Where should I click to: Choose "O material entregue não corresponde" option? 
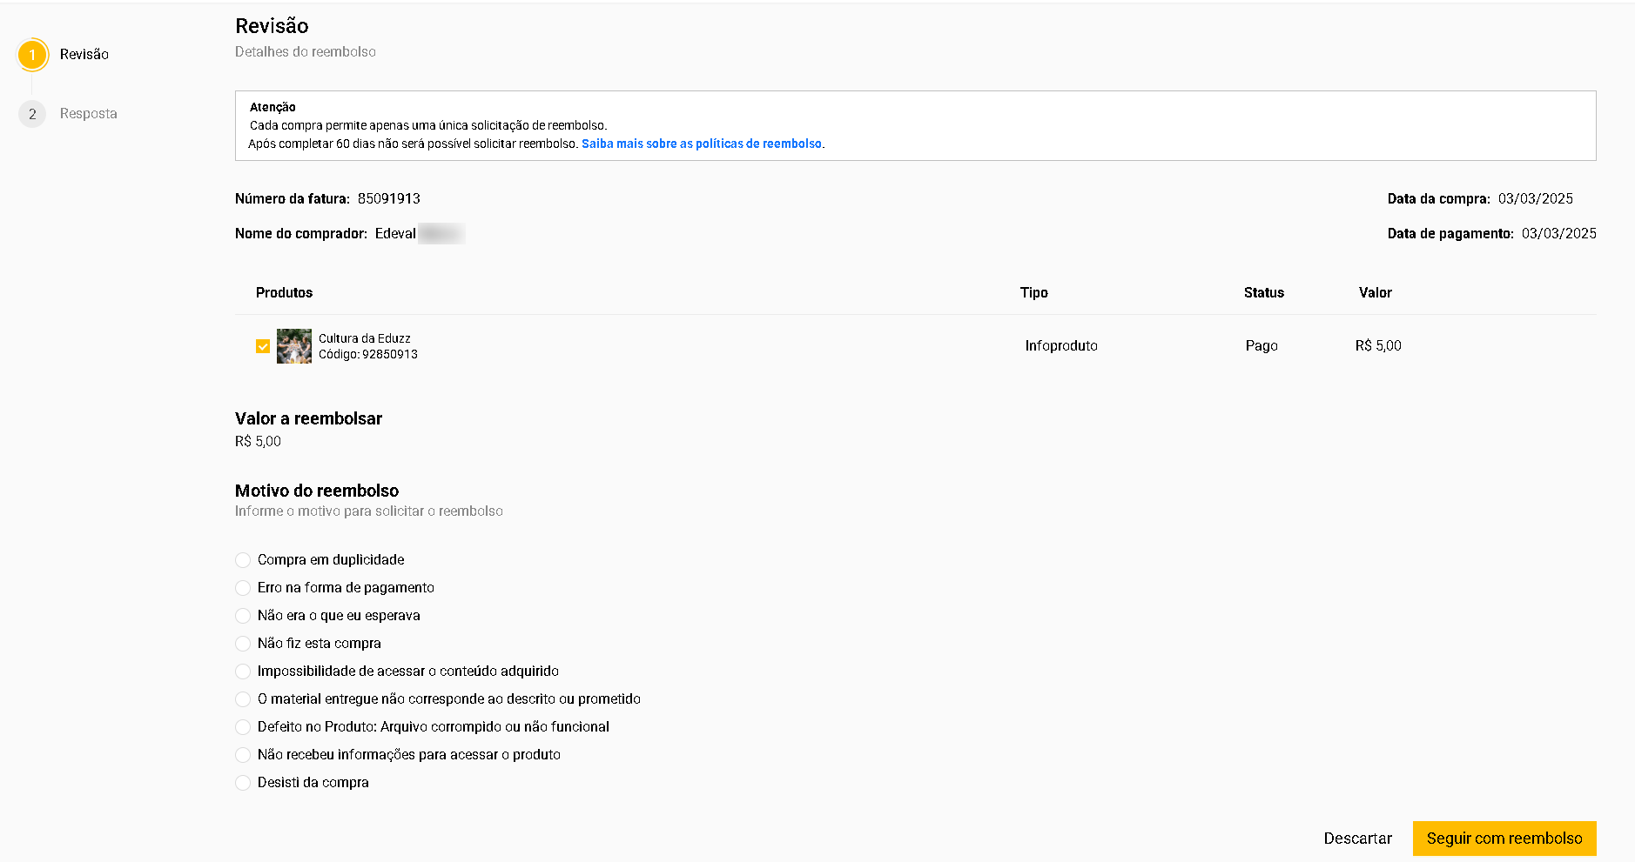click(243, 699)
